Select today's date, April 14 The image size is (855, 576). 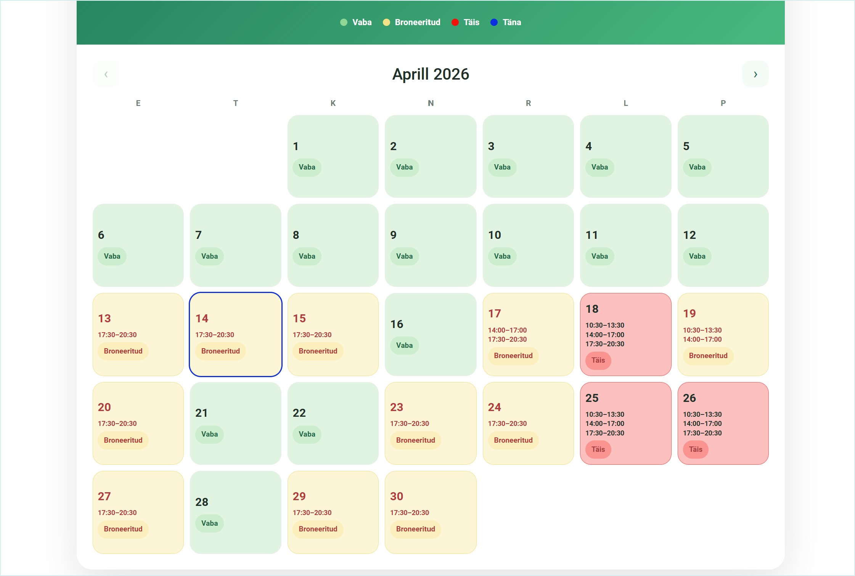235,334
